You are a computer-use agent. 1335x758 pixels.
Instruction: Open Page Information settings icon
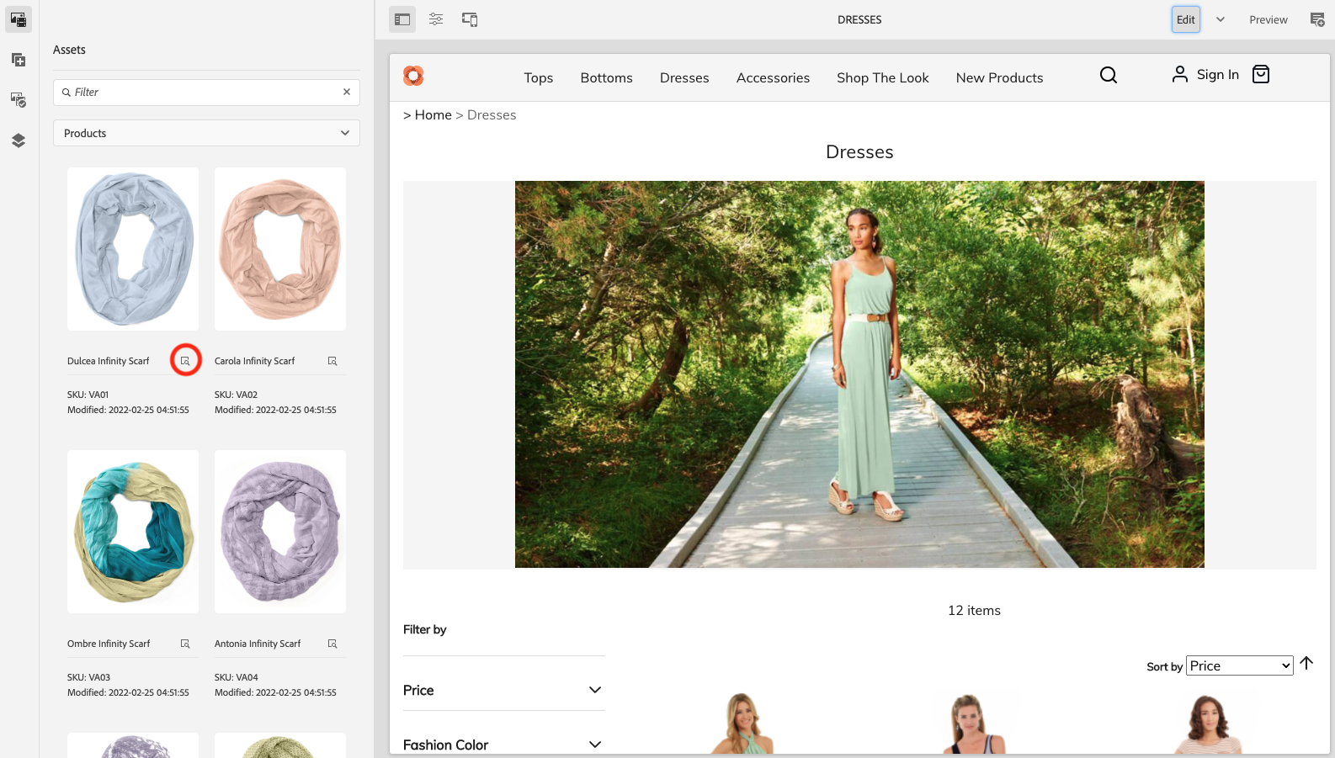(436, 19)
